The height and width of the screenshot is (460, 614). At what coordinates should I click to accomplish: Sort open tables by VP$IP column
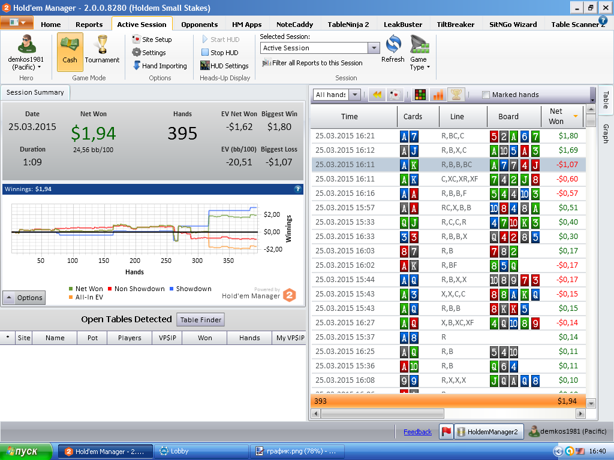(x=167, y=338)
